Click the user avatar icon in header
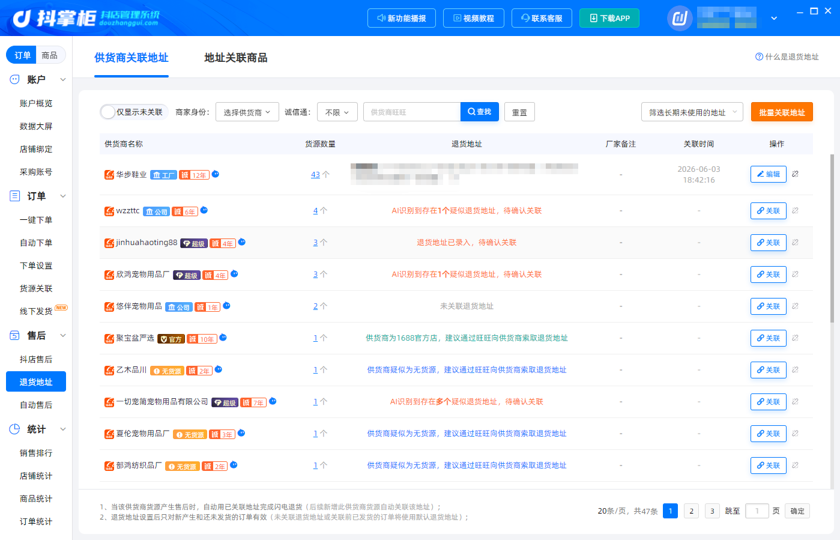The width and height of the screenshot is (840, 540). [x=680, y=18]
